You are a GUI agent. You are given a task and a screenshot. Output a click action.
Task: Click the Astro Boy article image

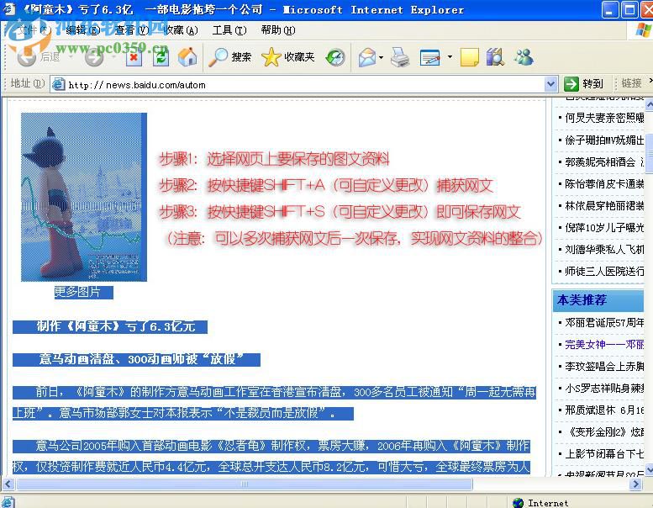coord(84,197)
